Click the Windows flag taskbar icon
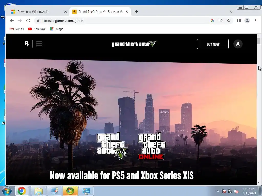The image size is (262, 196). click(70, 191)
